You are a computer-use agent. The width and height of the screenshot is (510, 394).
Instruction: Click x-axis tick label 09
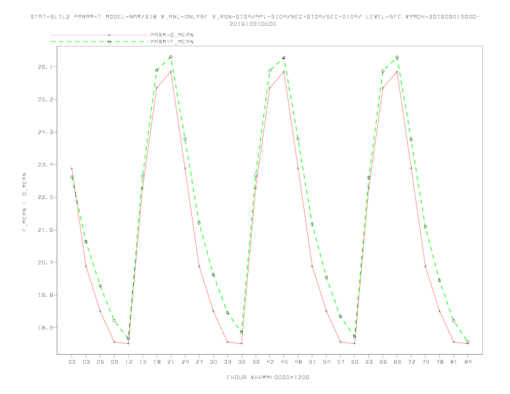[114, 362]
